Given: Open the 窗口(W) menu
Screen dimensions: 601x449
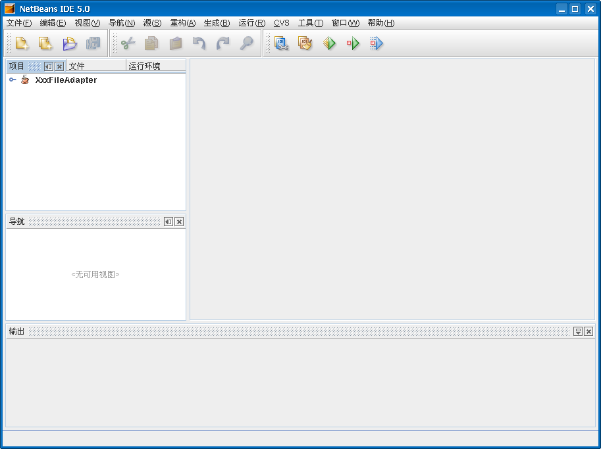Looking at the screenshot, I should pos(346,23).
